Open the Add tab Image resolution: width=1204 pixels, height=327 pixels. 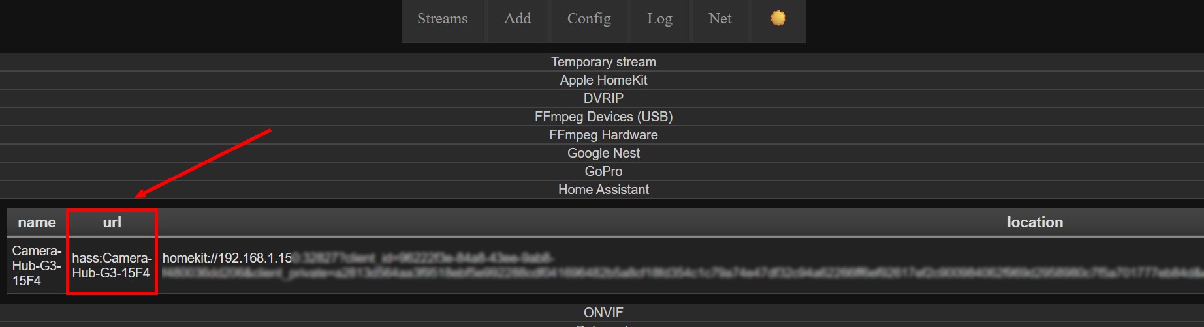point(517,18)
